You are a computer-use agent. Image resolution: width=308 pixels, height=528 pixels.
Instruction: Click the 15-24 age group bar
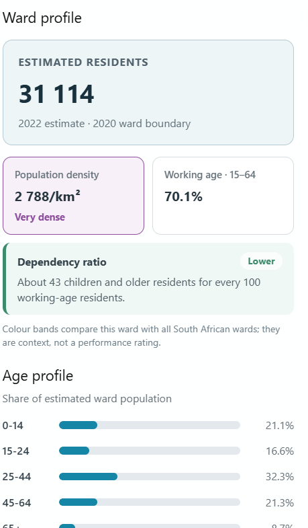[150, 451]
